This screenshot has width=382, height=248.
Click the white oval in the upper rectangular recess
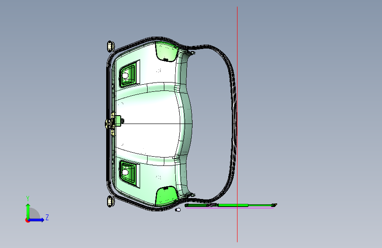pyautogui.click(x=125, y=75)
